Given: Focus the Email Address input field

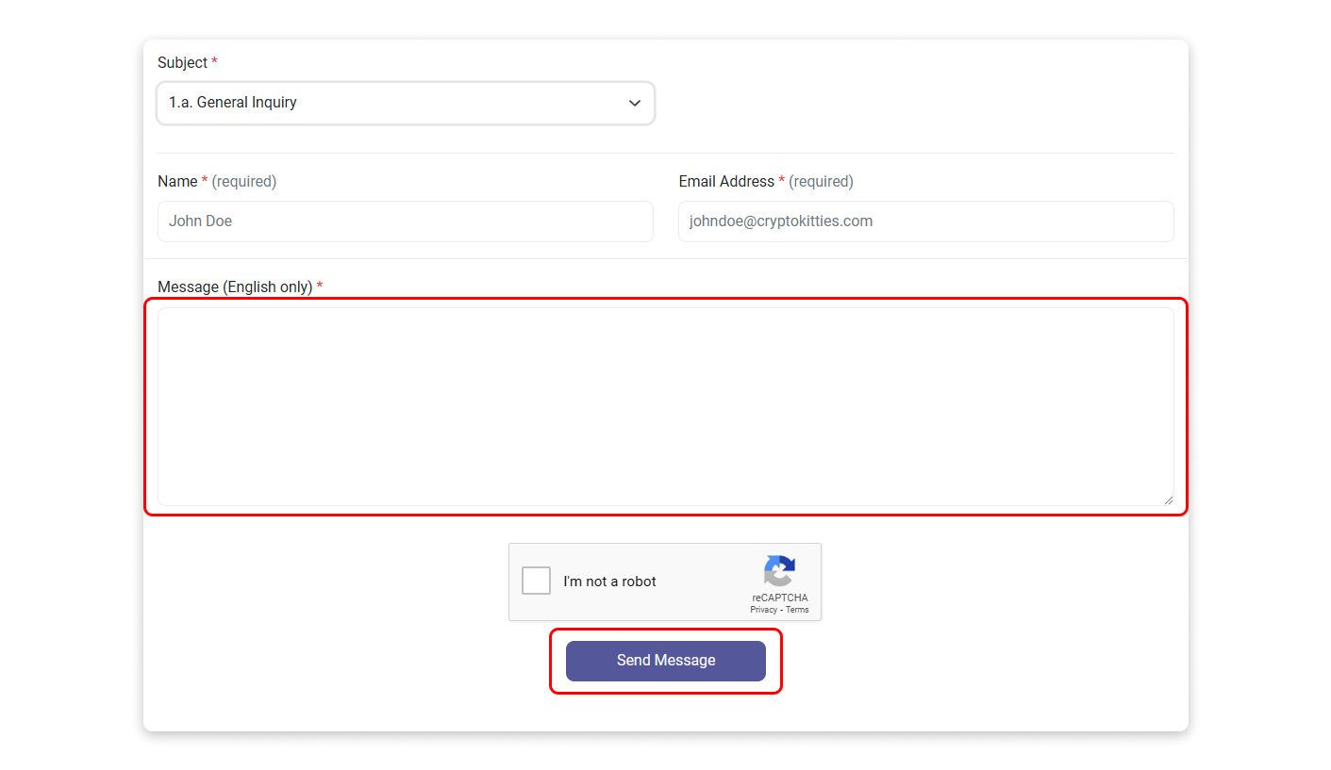Looking at the screenshot, I should click(925, 221).
